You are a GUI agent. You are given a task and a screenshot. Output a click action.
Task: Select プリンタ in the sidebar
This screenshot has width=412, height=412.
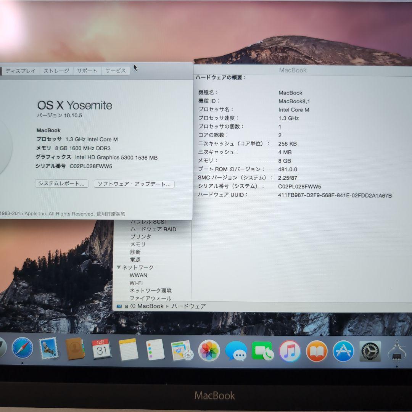tap(140, 237)
